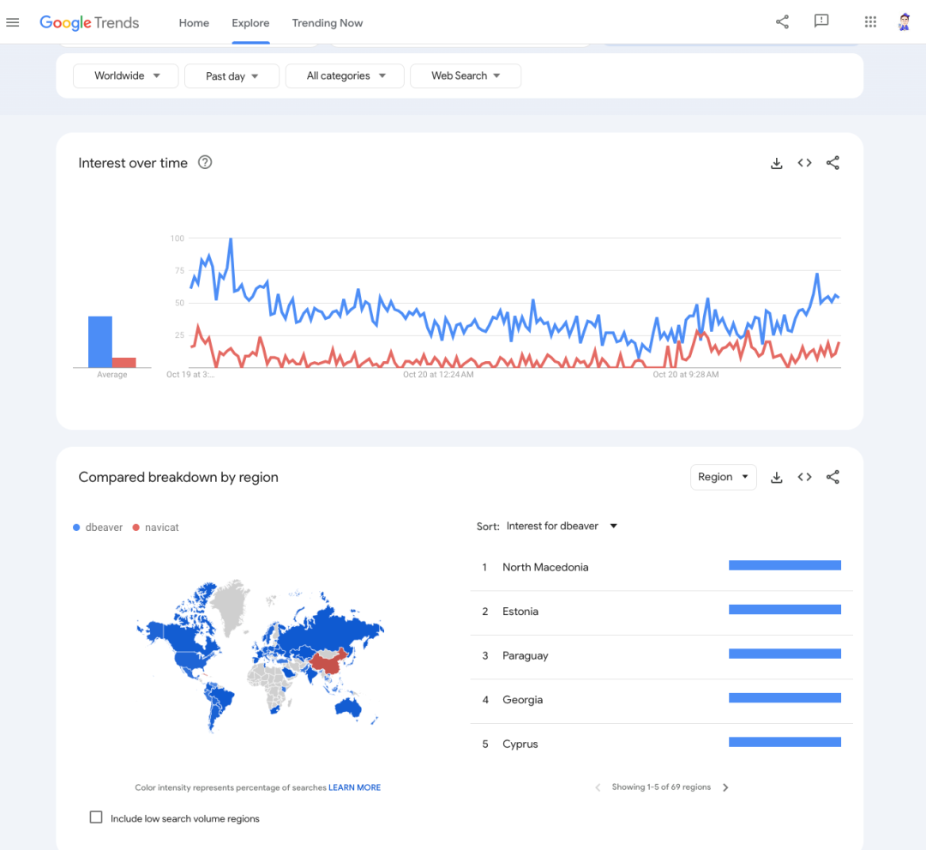Click the Google Trends logo
The height and width of the screenshot is (850, 926).
tap(89, 22)
